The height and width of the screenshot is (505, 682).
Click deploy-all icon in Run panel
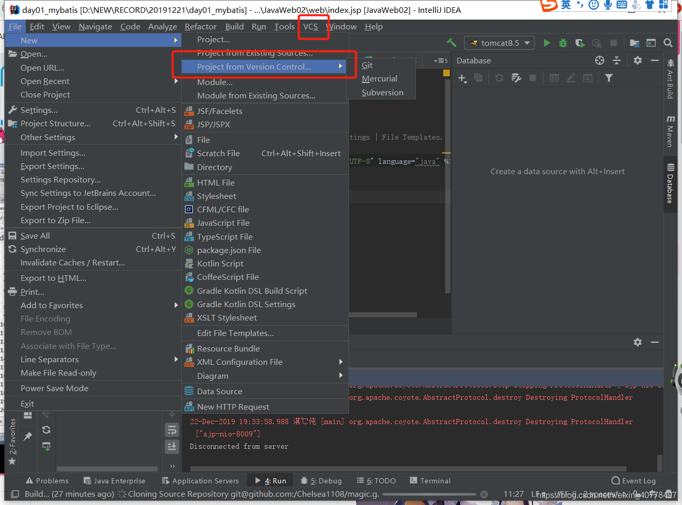46,446
